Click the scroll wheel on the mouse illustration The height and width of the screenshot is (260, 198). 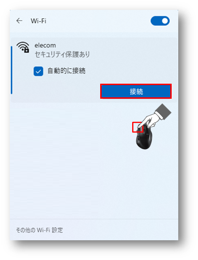[x=144, y=128]
